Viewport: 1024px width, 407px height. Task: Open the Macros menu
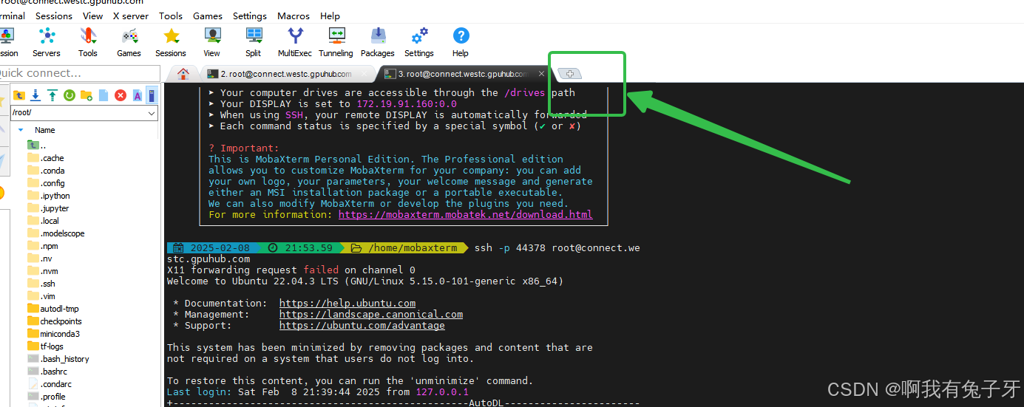(294, 16)
